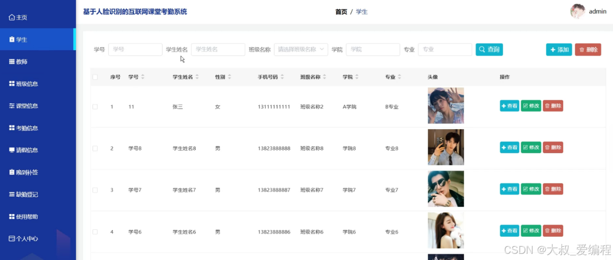The image size is (613, 260).
Task: Open the avatar photo of 张三
Action: [x=446, y=106]
